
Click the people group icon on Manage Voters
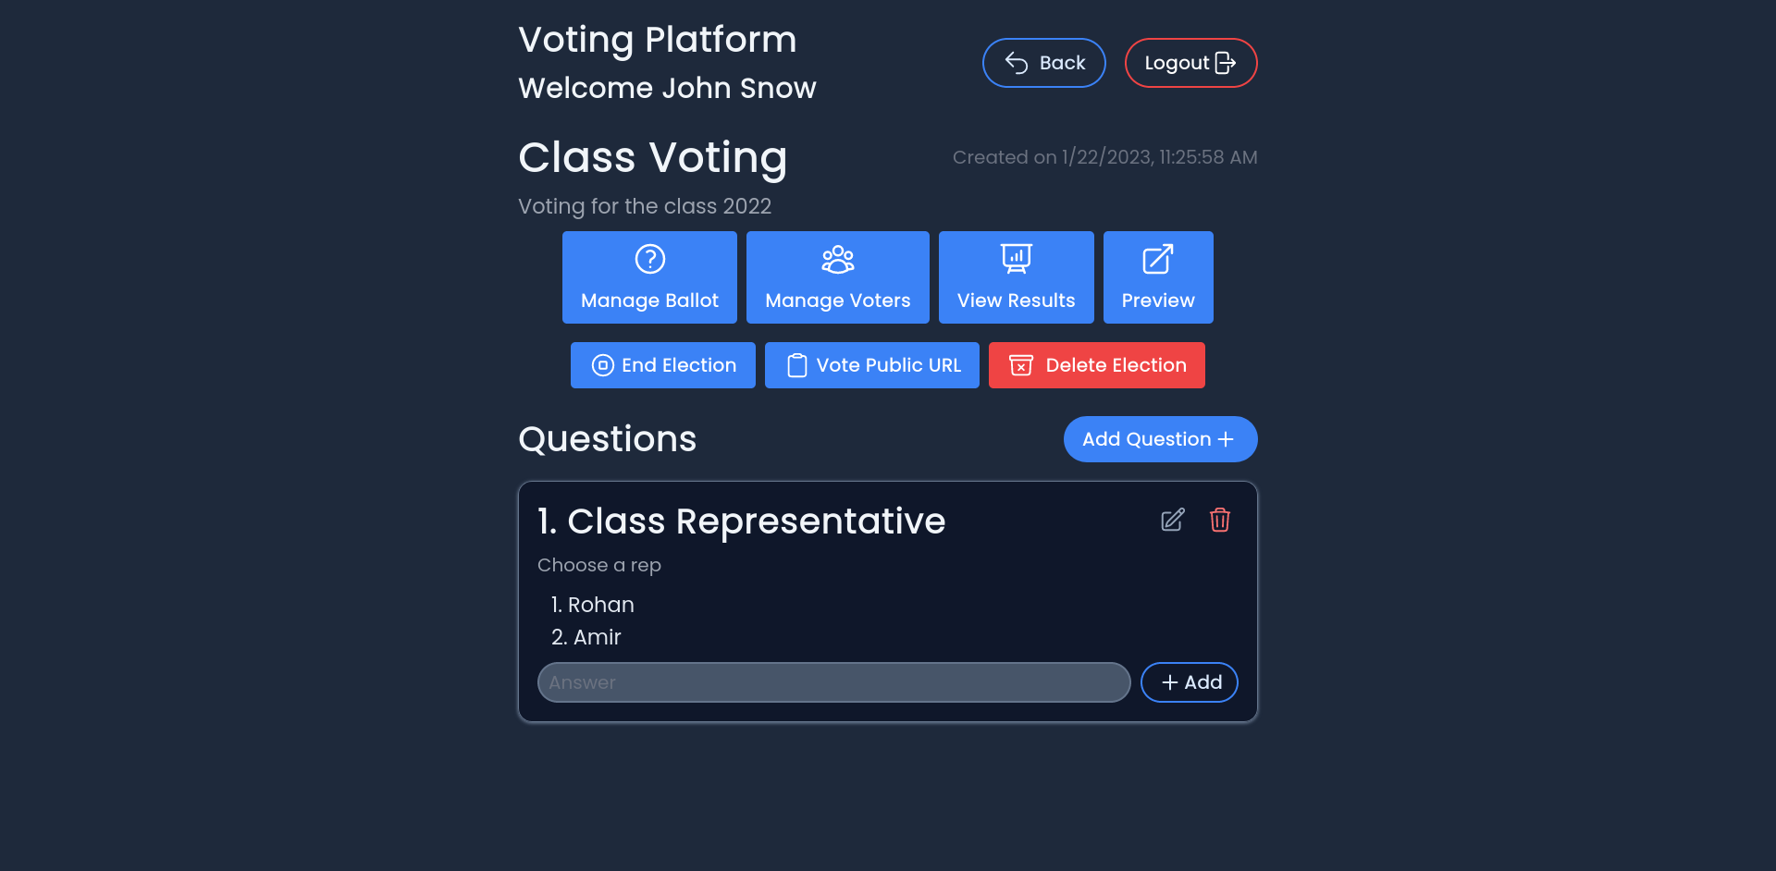tap(838, 259)
